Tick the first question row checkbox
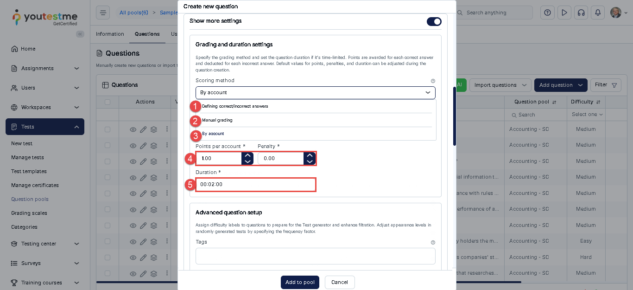Image resolution: width=633 pixels, height=290 pixels. pyautogui.click(x=108, y=129)
